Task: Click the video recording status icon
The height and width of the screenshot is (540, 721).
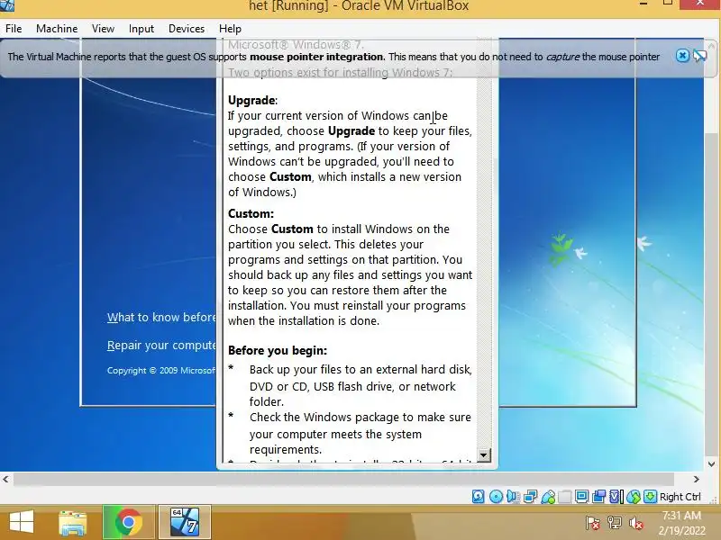Action: 599,497
